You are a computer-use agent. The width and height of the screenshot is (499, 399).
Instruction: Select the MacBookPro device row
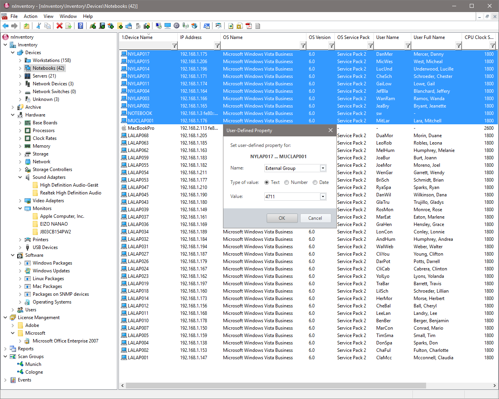(308, 128)
